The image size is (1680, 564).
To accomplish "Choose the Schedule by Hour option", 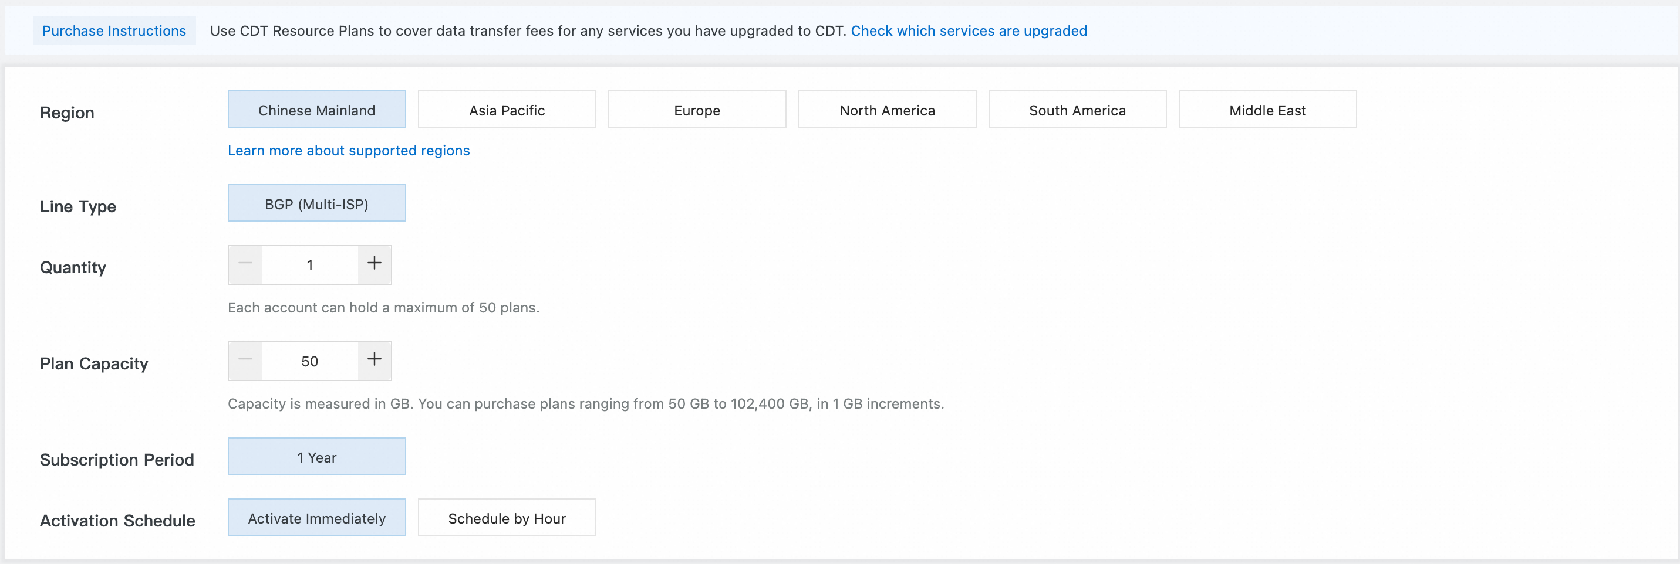I will (x=507, y=518).
